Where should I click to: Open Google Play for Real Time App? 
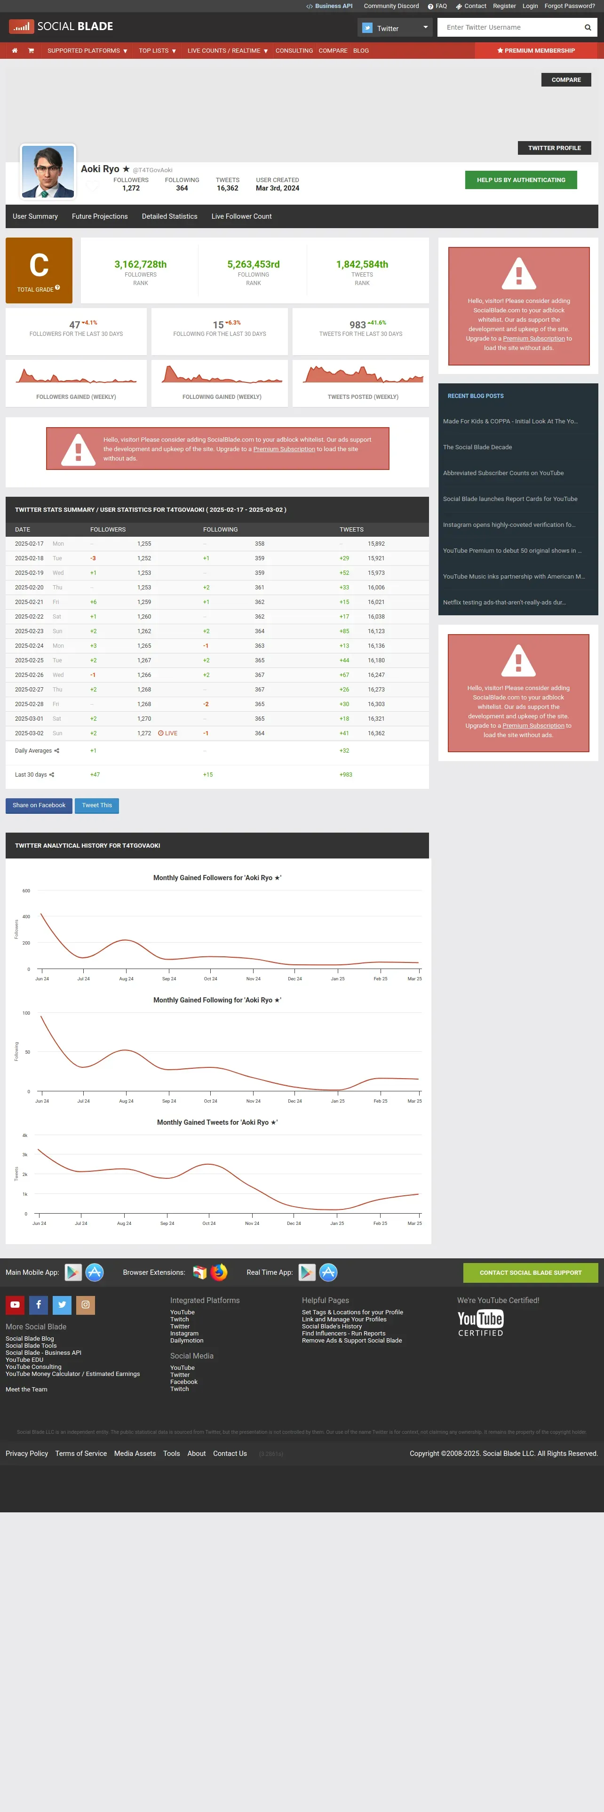[307, 1272]
